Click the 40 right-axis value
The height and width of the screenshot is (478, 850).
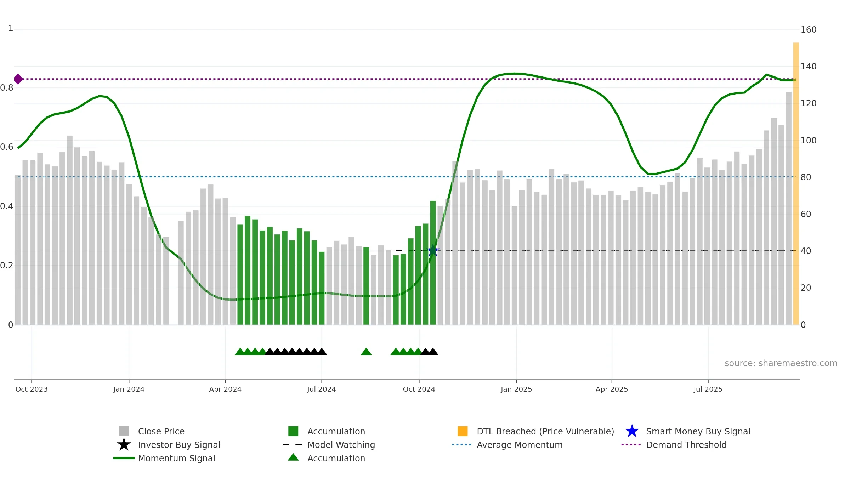click(x=806, y=251)
